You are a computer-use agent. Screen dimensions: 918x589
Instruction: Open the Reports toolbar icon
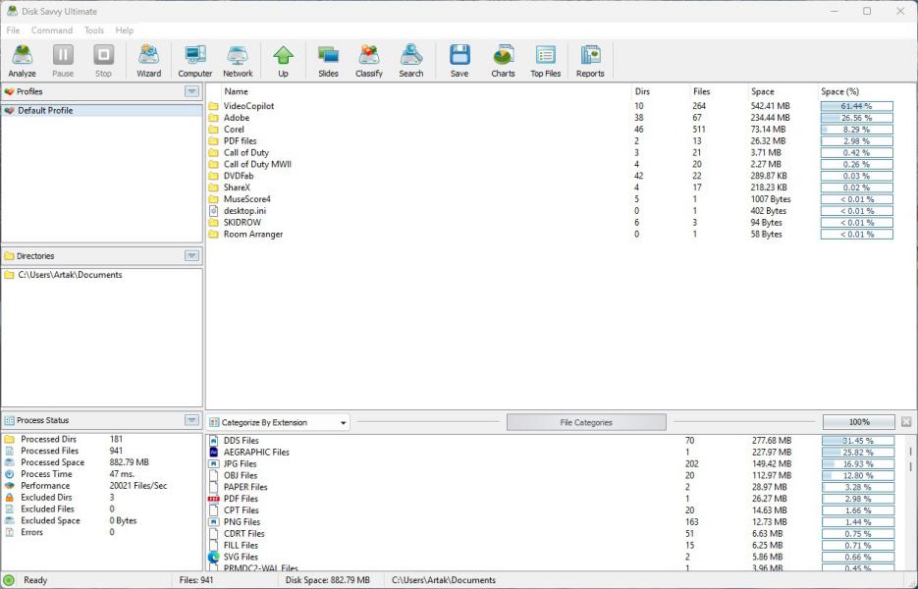click(590, 61)
